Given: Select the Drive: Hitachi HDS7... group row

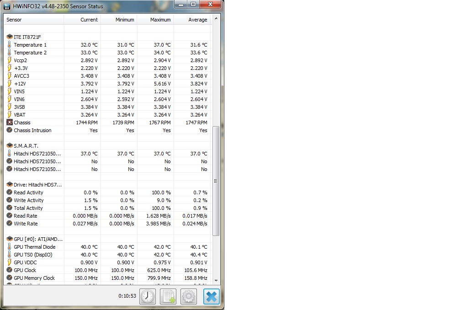Looking at the screenshot, I should click(x=107, y=184).
